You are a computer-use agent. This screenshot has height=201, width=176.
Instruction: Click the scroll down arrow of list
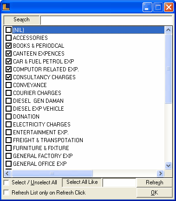click(168, 165)
